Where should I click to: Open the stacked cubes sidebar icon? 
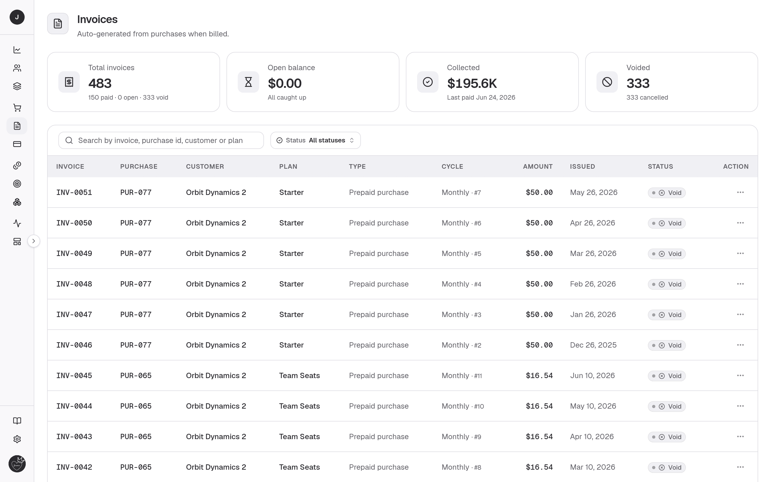[17, 202]
